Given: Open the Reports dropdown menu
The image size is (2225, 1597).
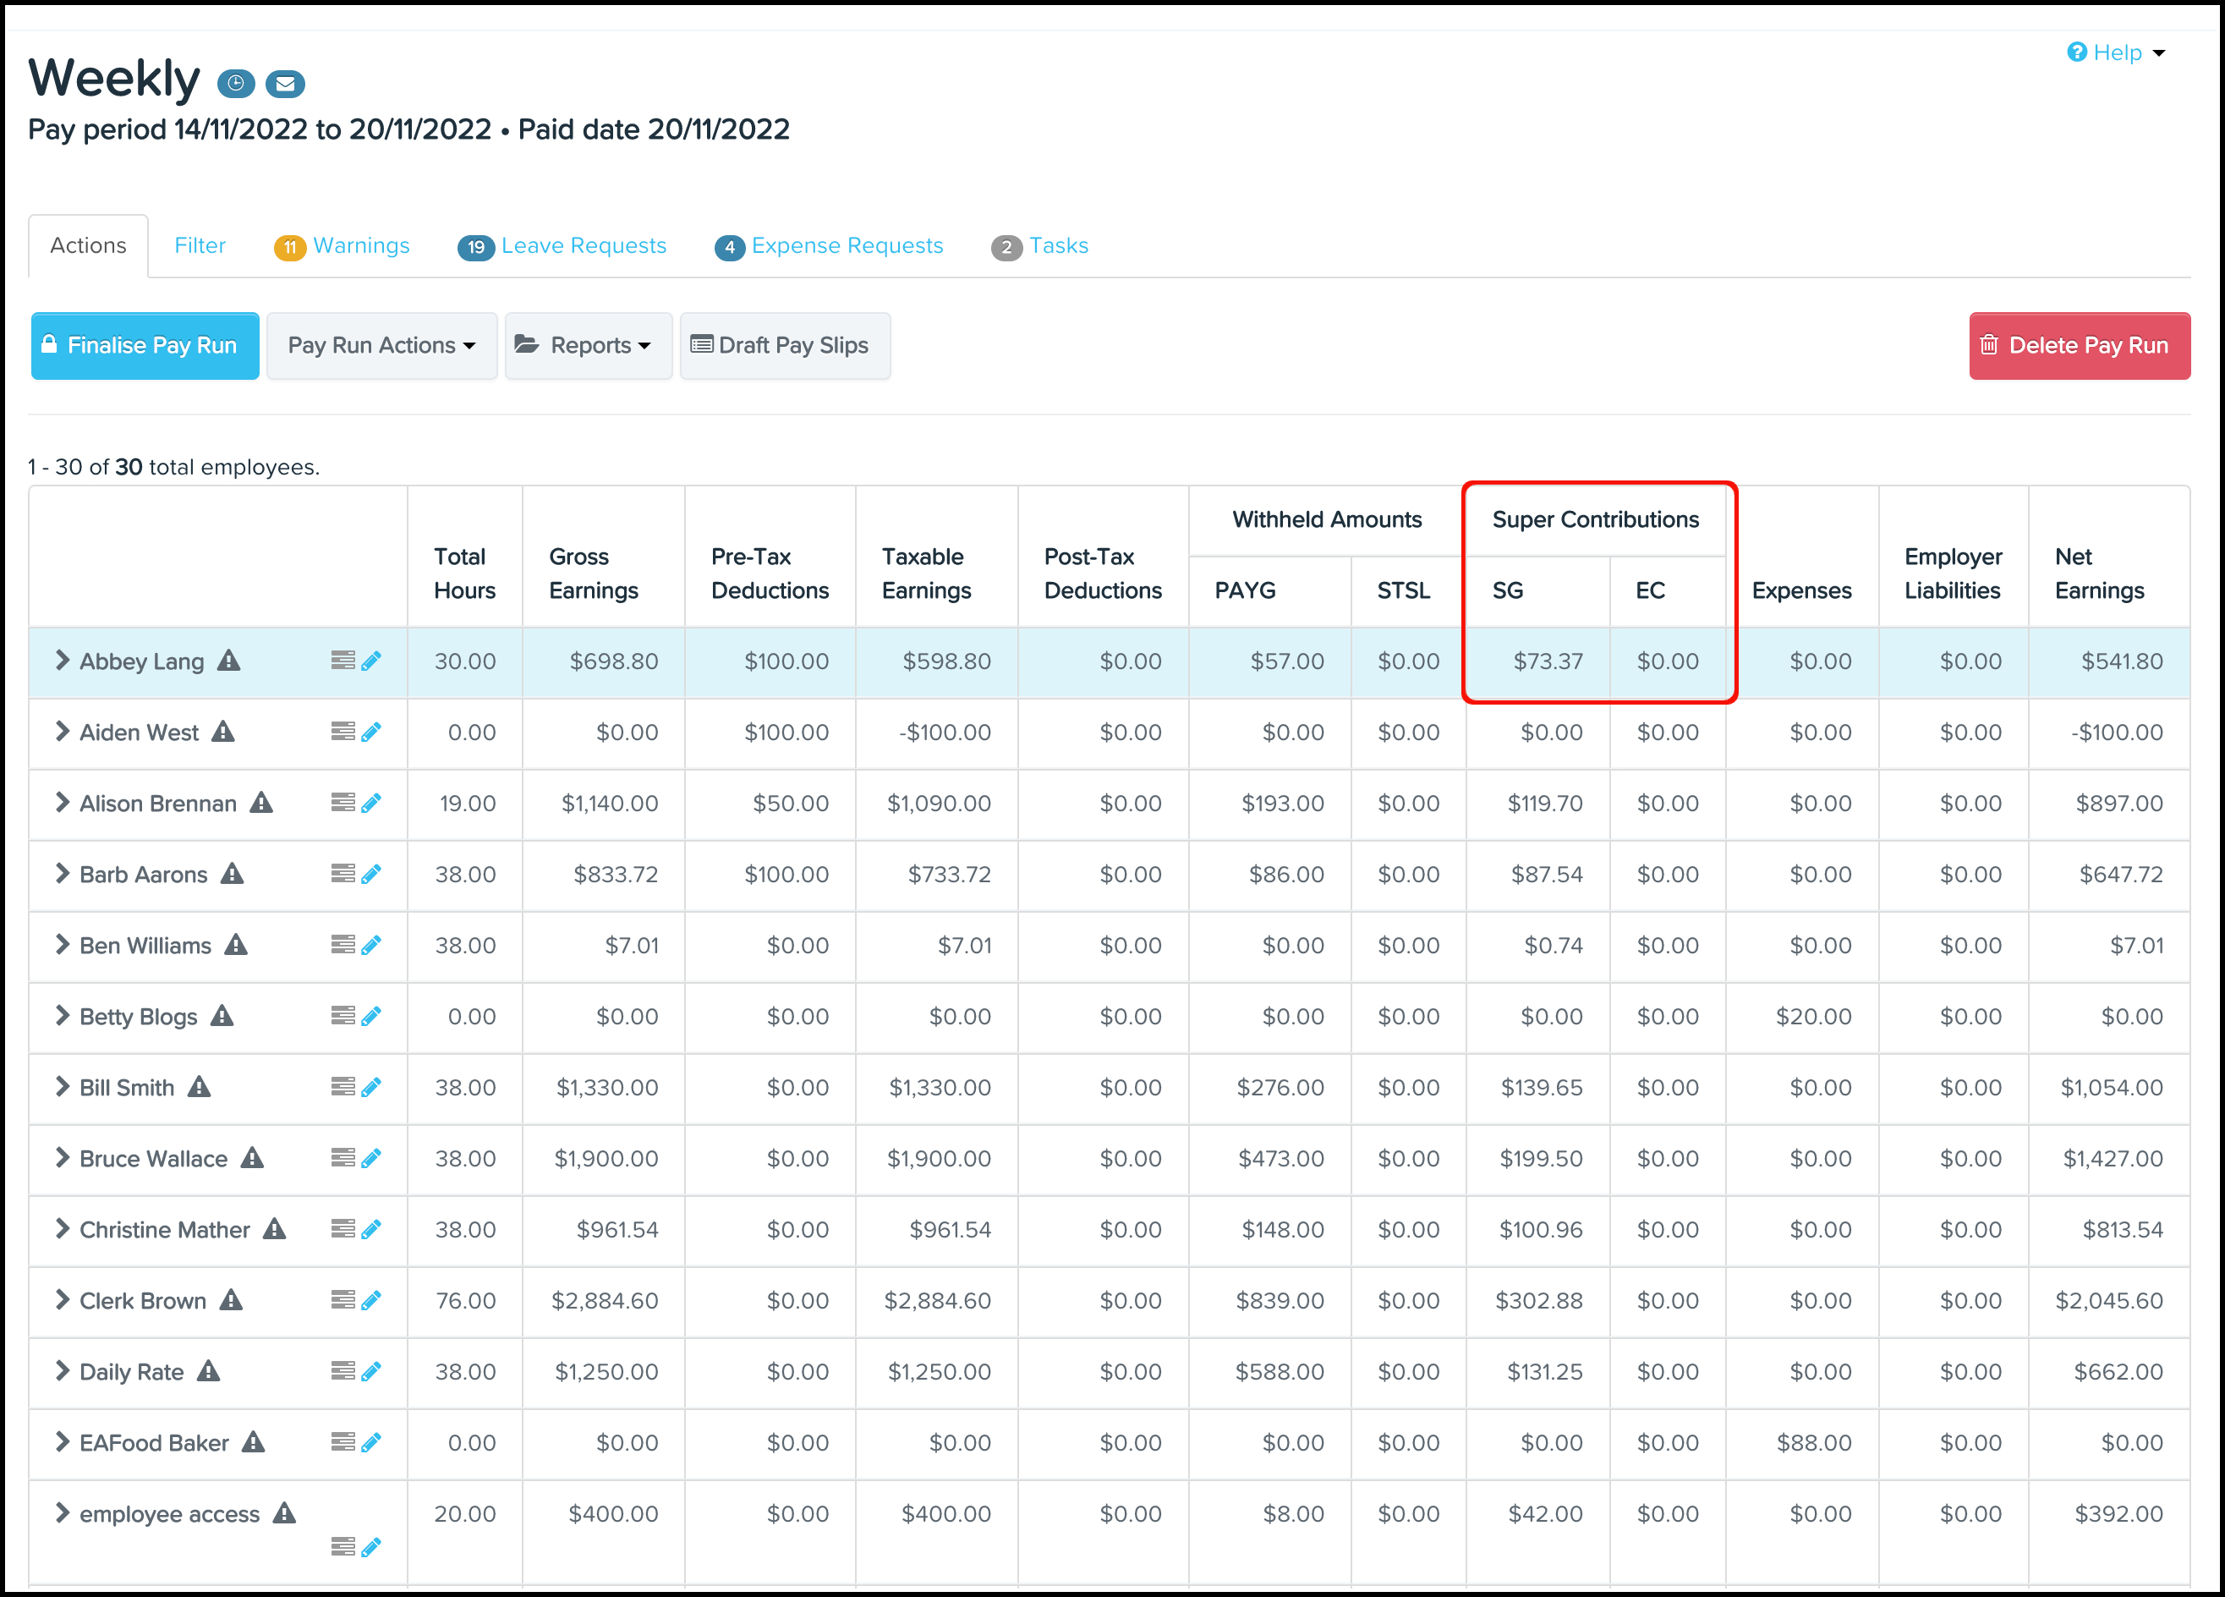Looking at the screenshot, I should (x=588, y=345).
